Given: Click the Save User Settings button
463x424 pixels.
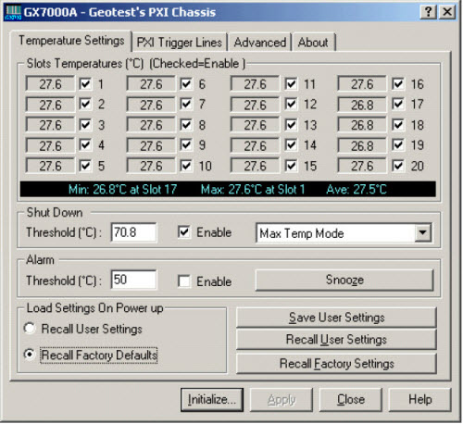Looking at the screenshot, I should click(x=336, y=318).
